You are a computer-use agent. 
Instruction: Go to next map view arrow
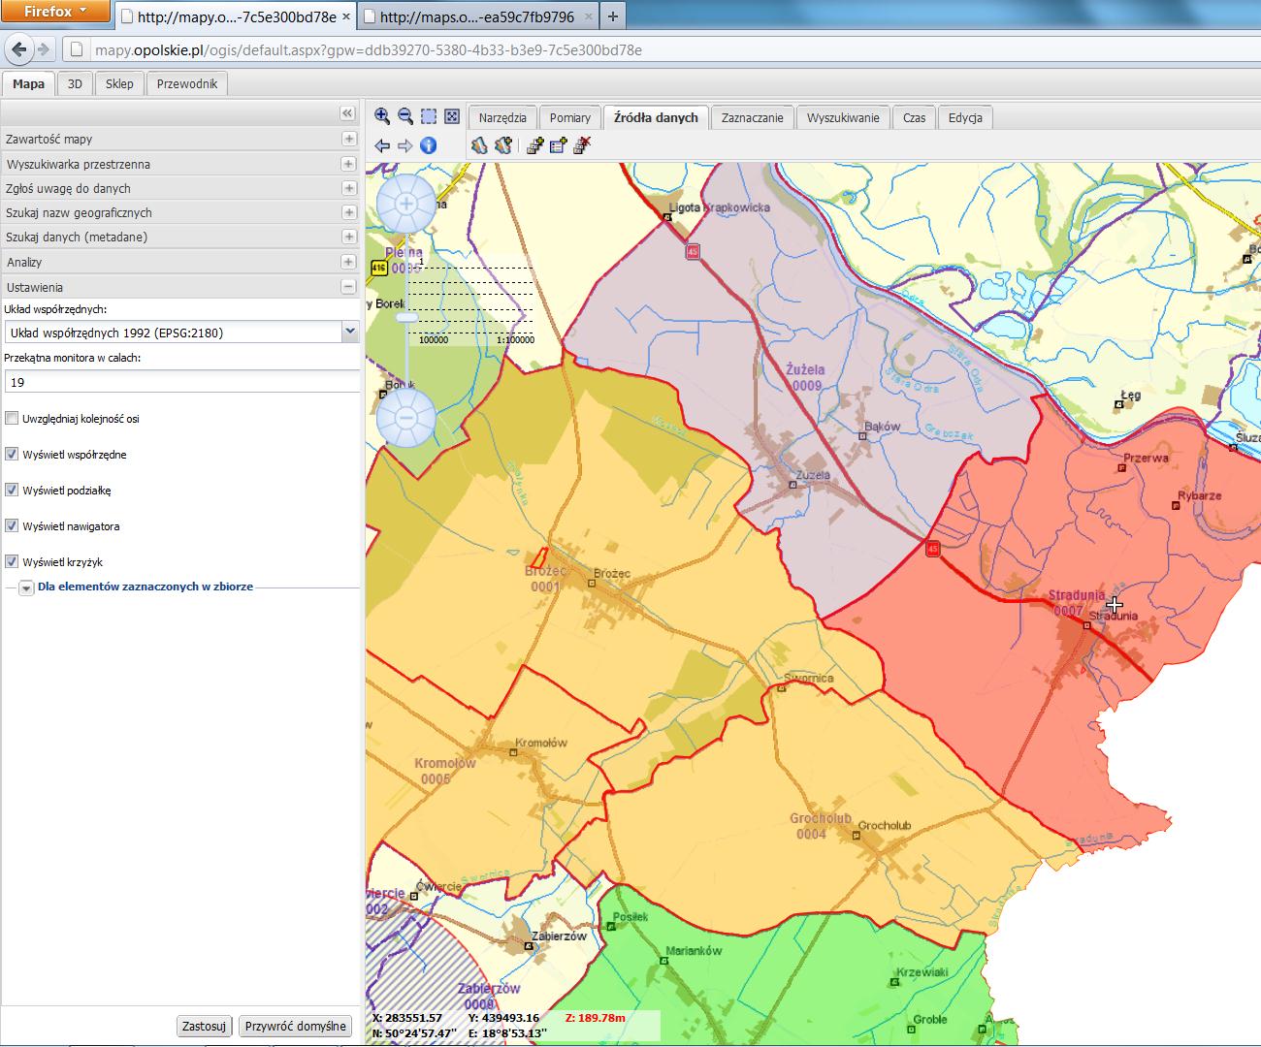405,145
